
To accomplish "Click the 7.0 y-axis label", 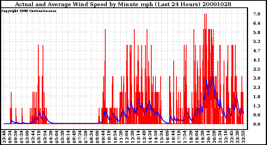I will point(257,14).
